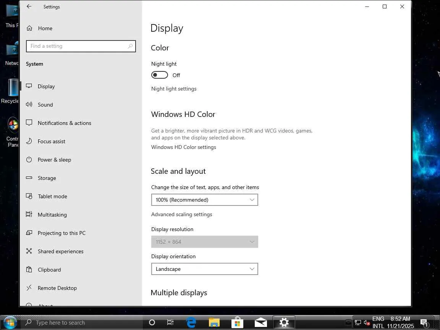Launch Microsoft Edge from taskbar
The image size is (440, 330).
191,323
